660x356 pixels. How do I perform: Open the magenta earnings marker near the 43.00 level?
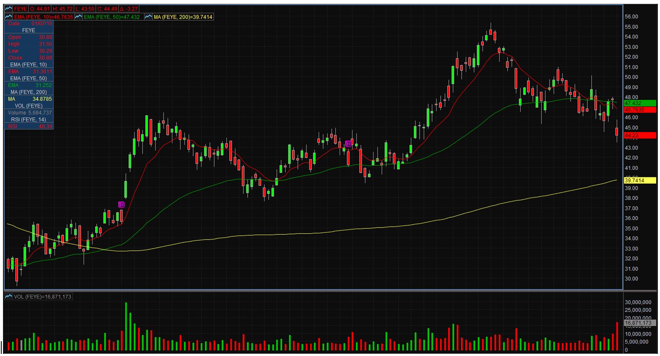point(348,144)
